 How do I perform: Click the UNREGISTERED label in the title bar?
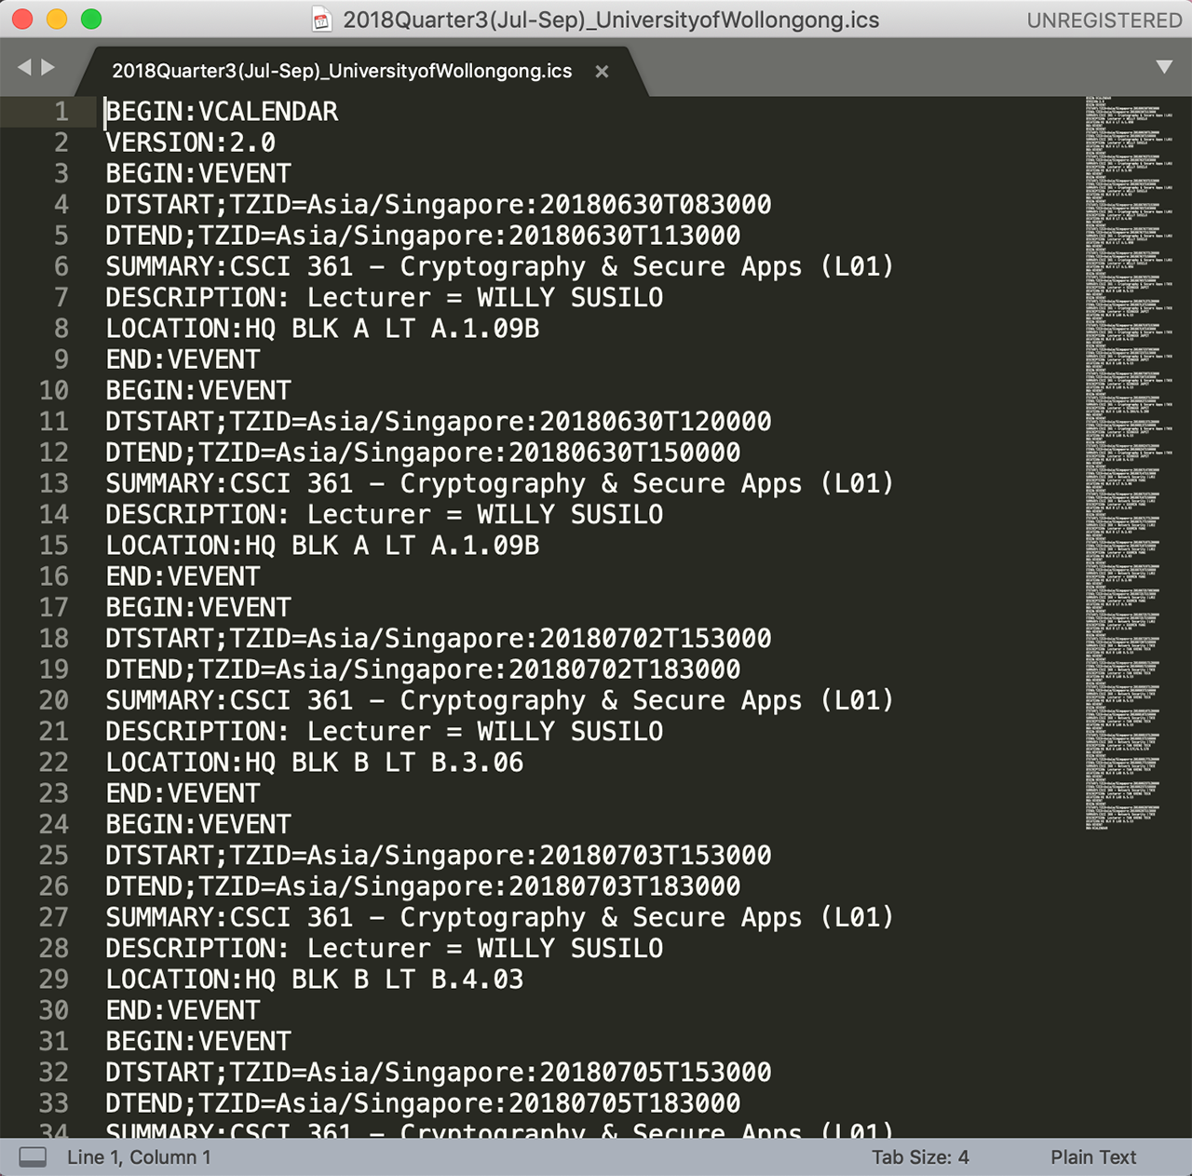[1104, 20]
